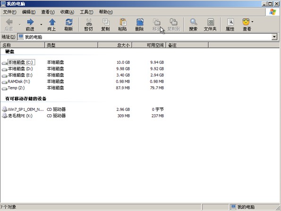Open the 收藏(A) menu
This screenshot has width=281, height=211.
point(67,12)
